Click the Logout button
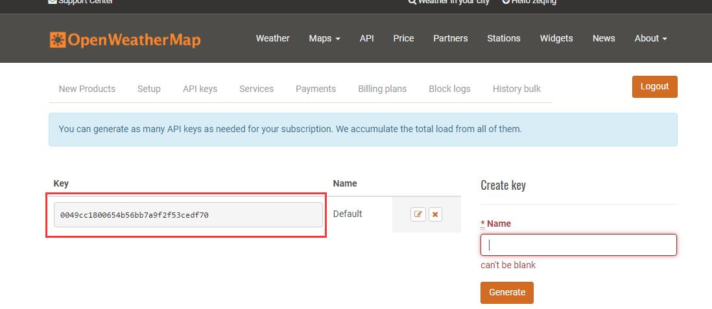The image size is (712, 309). tap(654, 87)
